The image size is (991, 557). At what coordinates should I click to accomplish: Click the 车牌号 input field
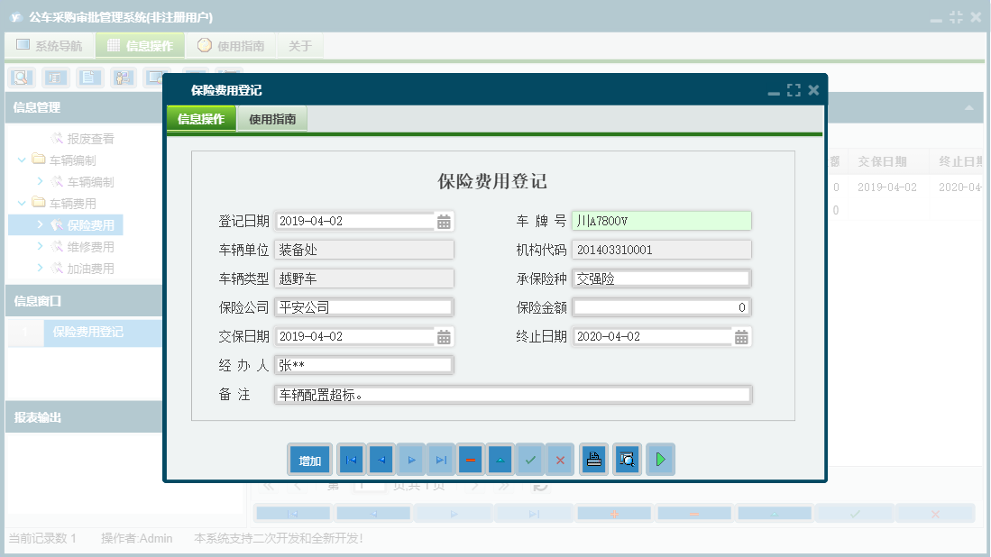click(661, 219)
